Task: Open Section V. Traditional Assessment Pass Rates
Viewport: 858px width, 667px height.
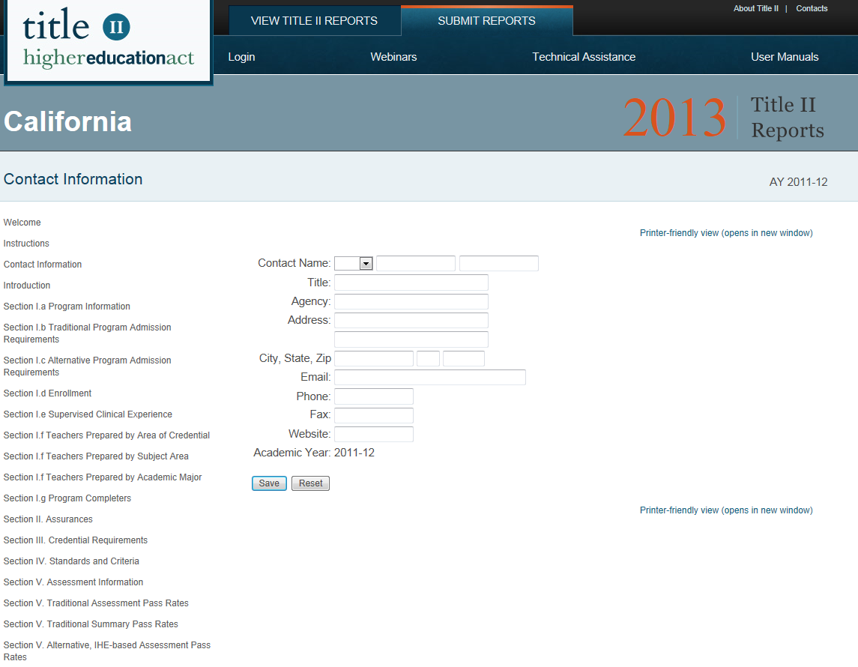Action: tap(96, 603)
